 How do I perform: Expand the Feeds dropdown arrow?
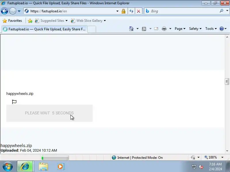click(x=150, y=29)
